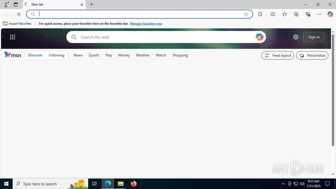Open the Play section
Viewport: 336px width, 189px height.
(x=109, y=55)
